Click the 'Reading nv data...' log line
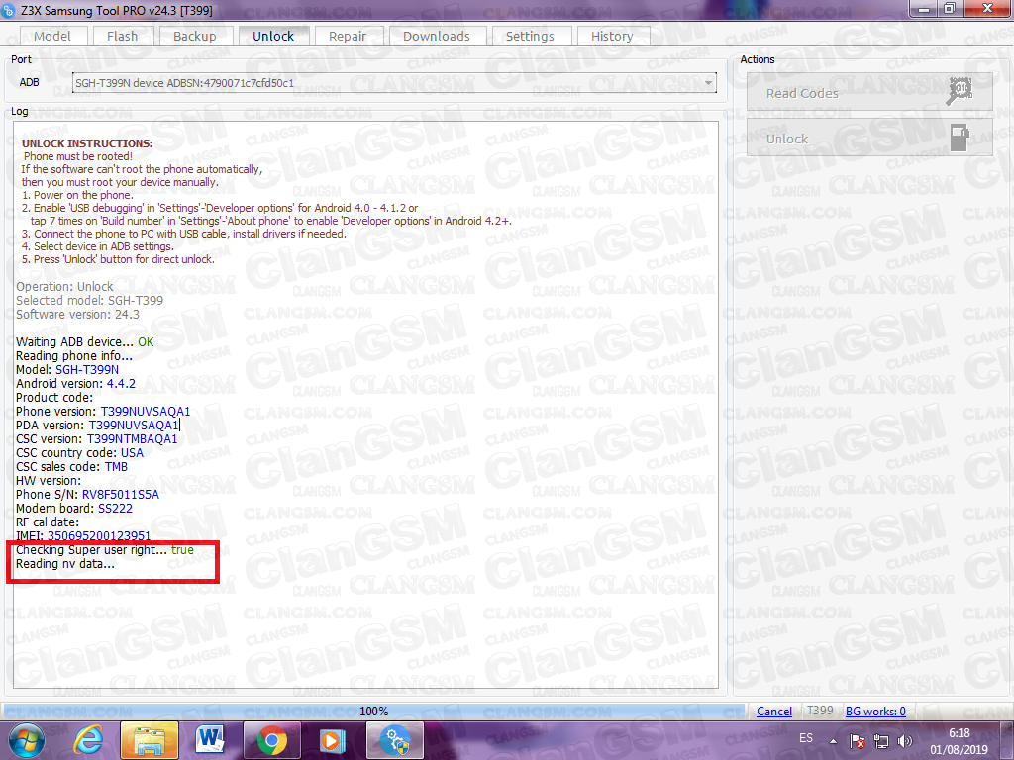 click(65, 563)
